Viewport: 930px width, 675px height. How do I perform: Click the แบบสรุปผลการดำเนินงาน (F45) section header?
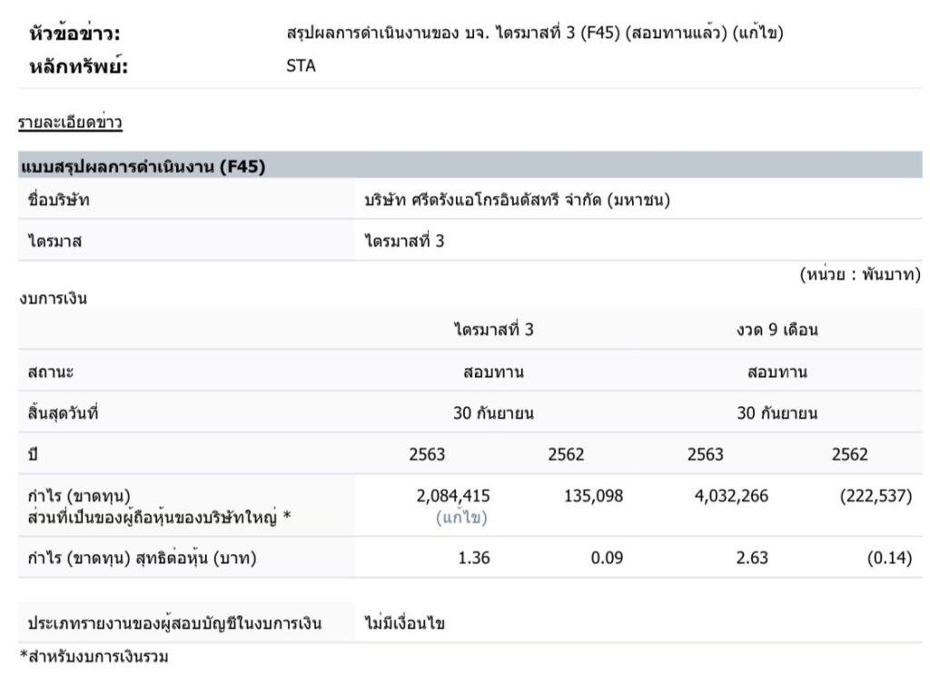tap(143, 166)
